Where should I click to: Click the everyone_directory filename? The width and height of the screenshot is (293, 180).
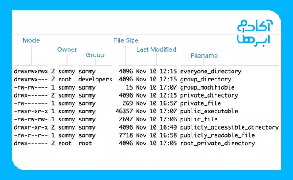(211, 71)
